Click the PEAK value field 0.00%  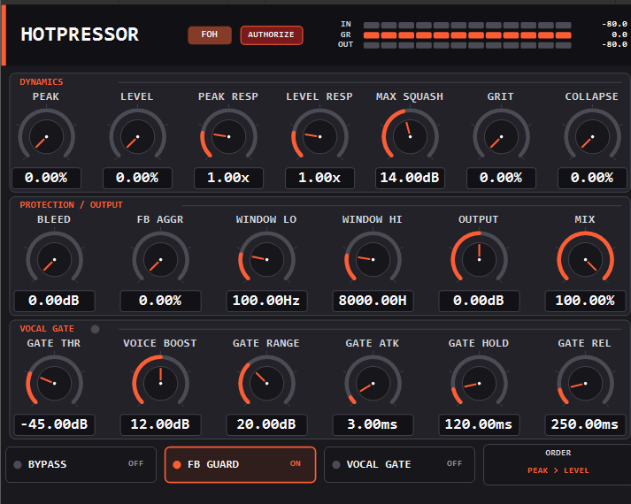click(46, 178)
